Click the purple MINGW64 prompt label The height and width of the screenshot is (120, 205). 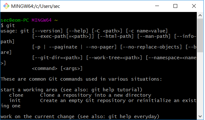[x=42, y=20]
